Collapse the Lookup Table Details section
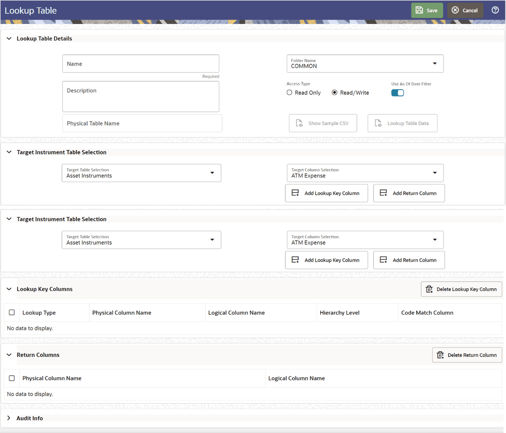 [x=9, y=38]
